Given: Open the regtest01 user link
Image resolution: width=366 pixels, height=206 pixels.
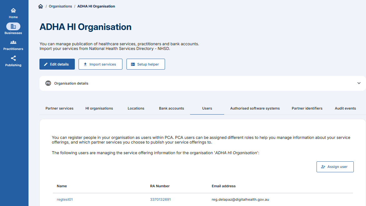Looking at the screenshot, I should (65, 199).
